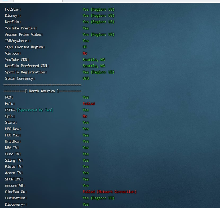
Task: Click the CineMax Go label
Action: tap(16, 192)
